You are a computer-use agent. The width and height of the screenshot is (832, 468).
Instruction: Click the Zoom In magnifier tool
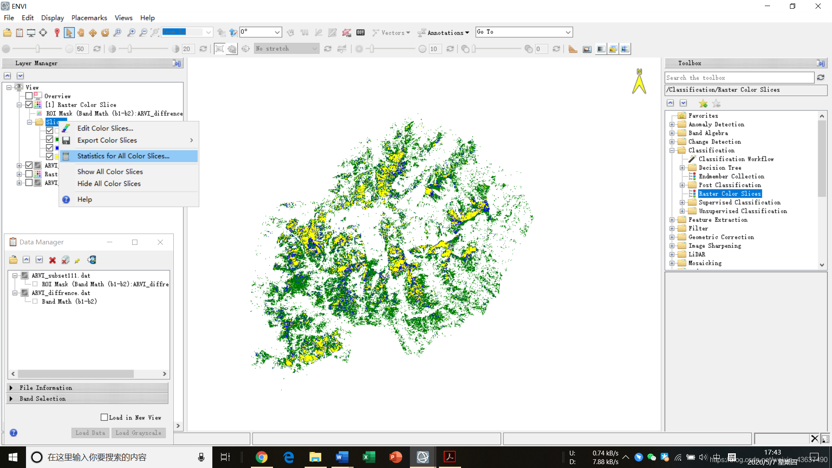pyautogui.click(x=131, y=32)
